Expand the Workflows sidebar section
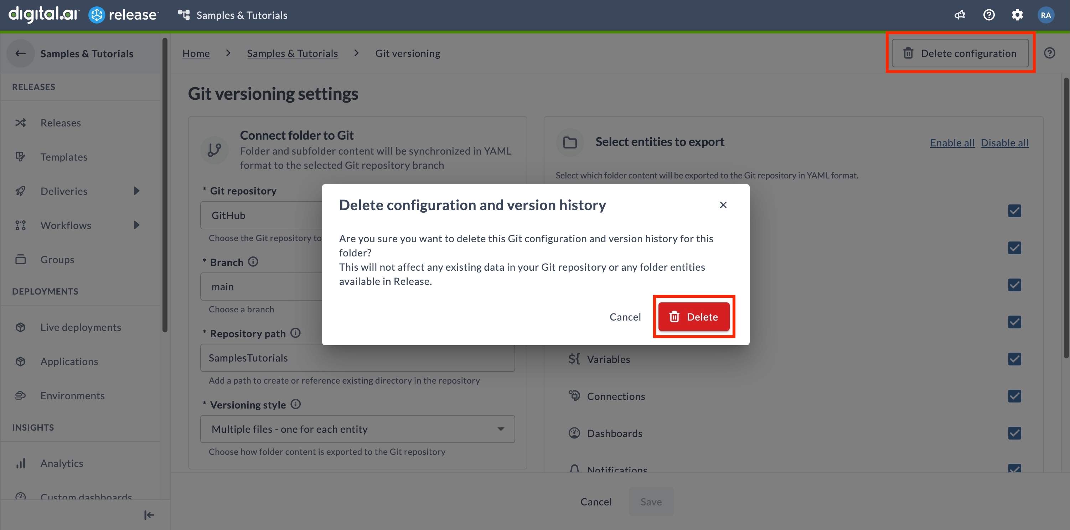The width and height of the screenshot is (1070, 530). [136, 225]
